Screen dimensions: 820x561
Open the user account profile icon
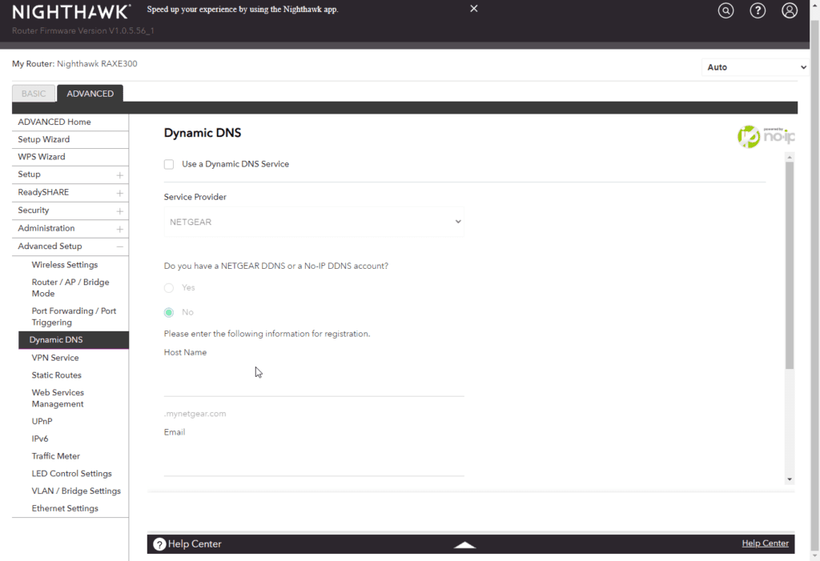click(790, 10)
